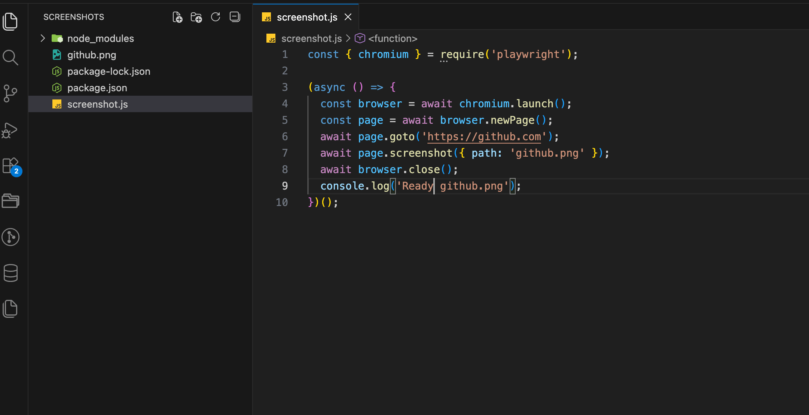Open the Search view in the activity bar
This screenshot has height=415, width=809.
[x=10, y=58]
